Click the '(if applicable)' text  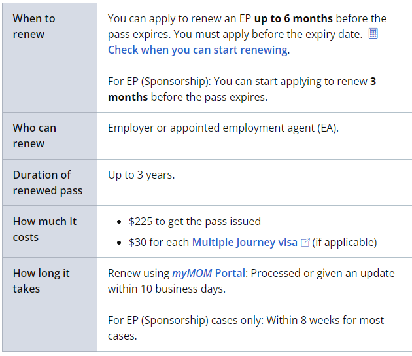click(345, 242)
